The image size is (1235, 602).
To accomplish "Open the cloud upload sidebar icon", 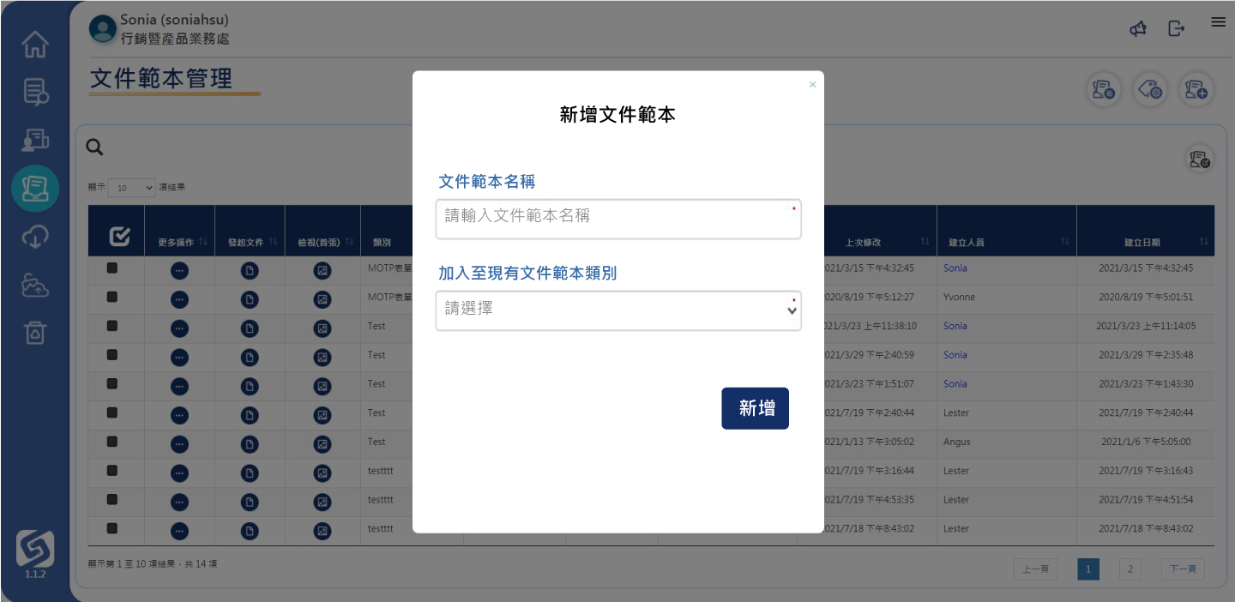I will (x=35, y=285).
